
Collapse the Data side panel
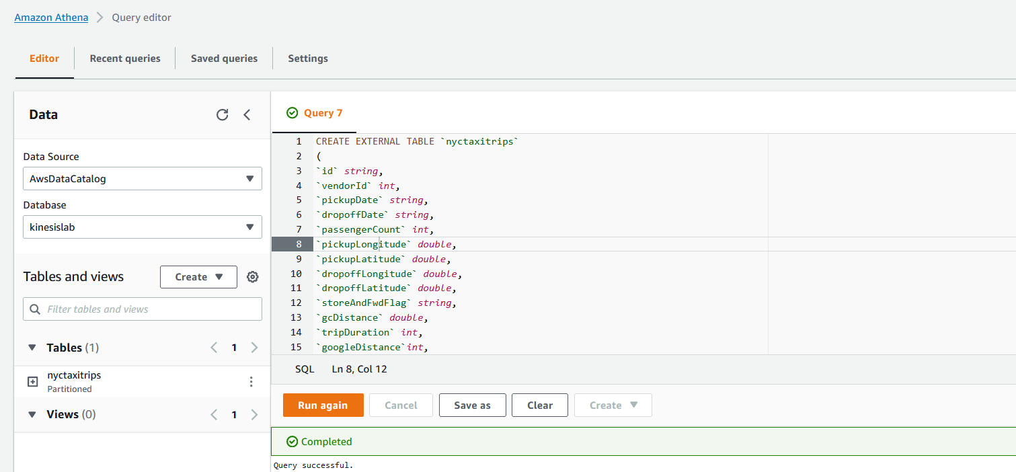tap(247, 114)
